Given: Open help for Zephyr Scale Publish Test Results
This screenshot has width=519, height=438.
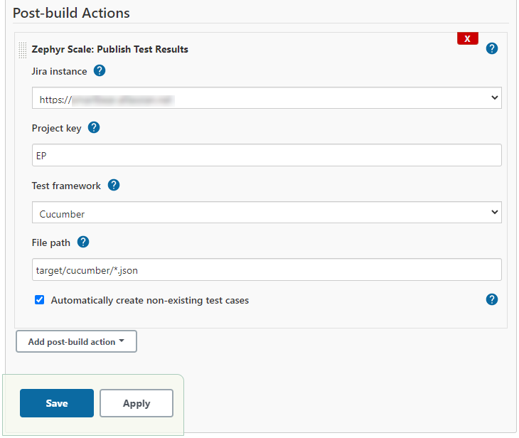Looking at the screenshot, I should (491, 48).
